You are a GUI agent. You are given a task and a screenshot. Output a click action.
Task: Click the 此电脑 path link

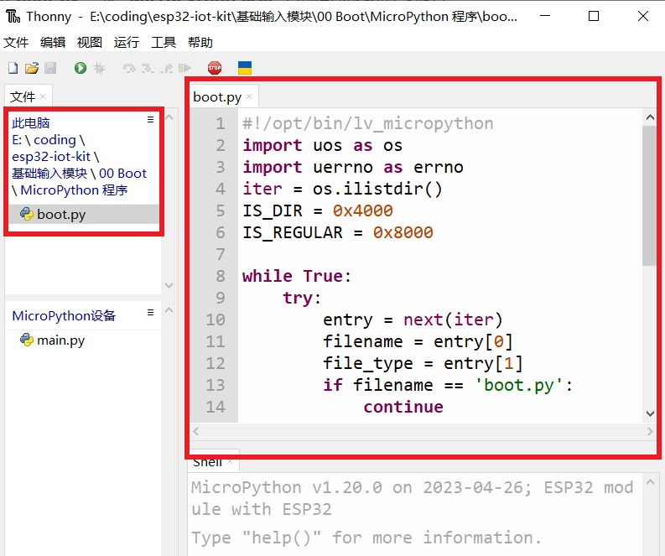[x=31, y=123]
